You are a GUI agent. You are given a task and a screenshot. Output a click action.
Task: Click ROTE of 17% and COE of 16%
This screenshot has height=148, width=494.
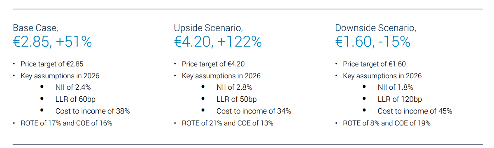click(66, 123)
